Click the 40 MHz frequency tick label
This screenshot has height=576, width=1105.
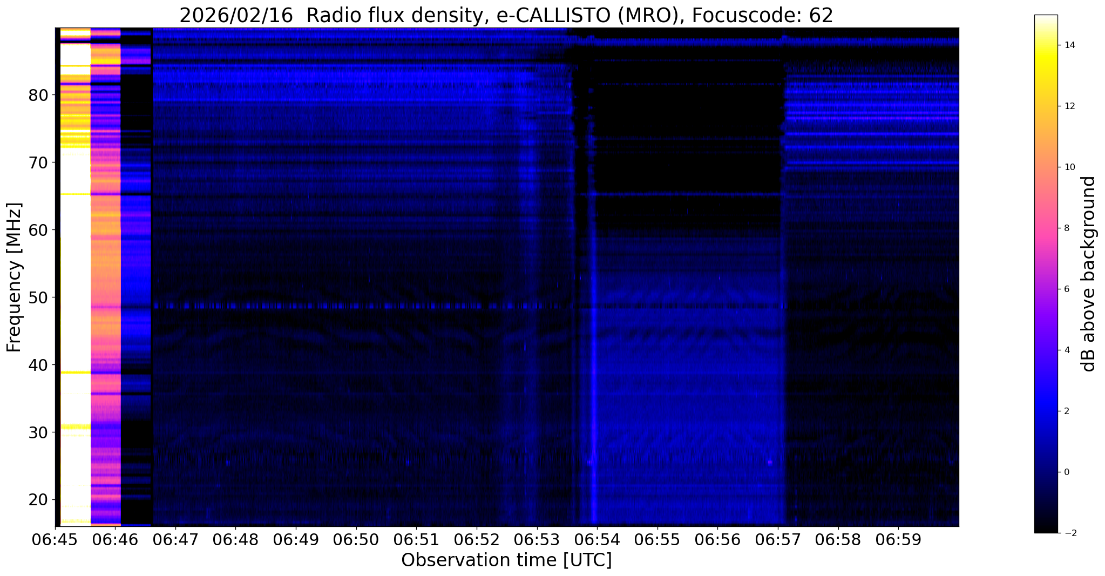click(x=38, y=365)
